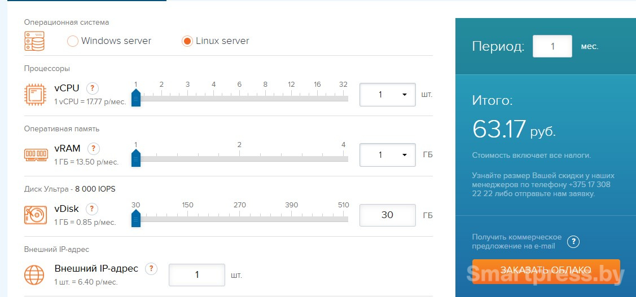The image size is (636, 297).
Task: Click the 150 mark on vDisk scale
Action: pyautogui.click(x=187, y=205)
